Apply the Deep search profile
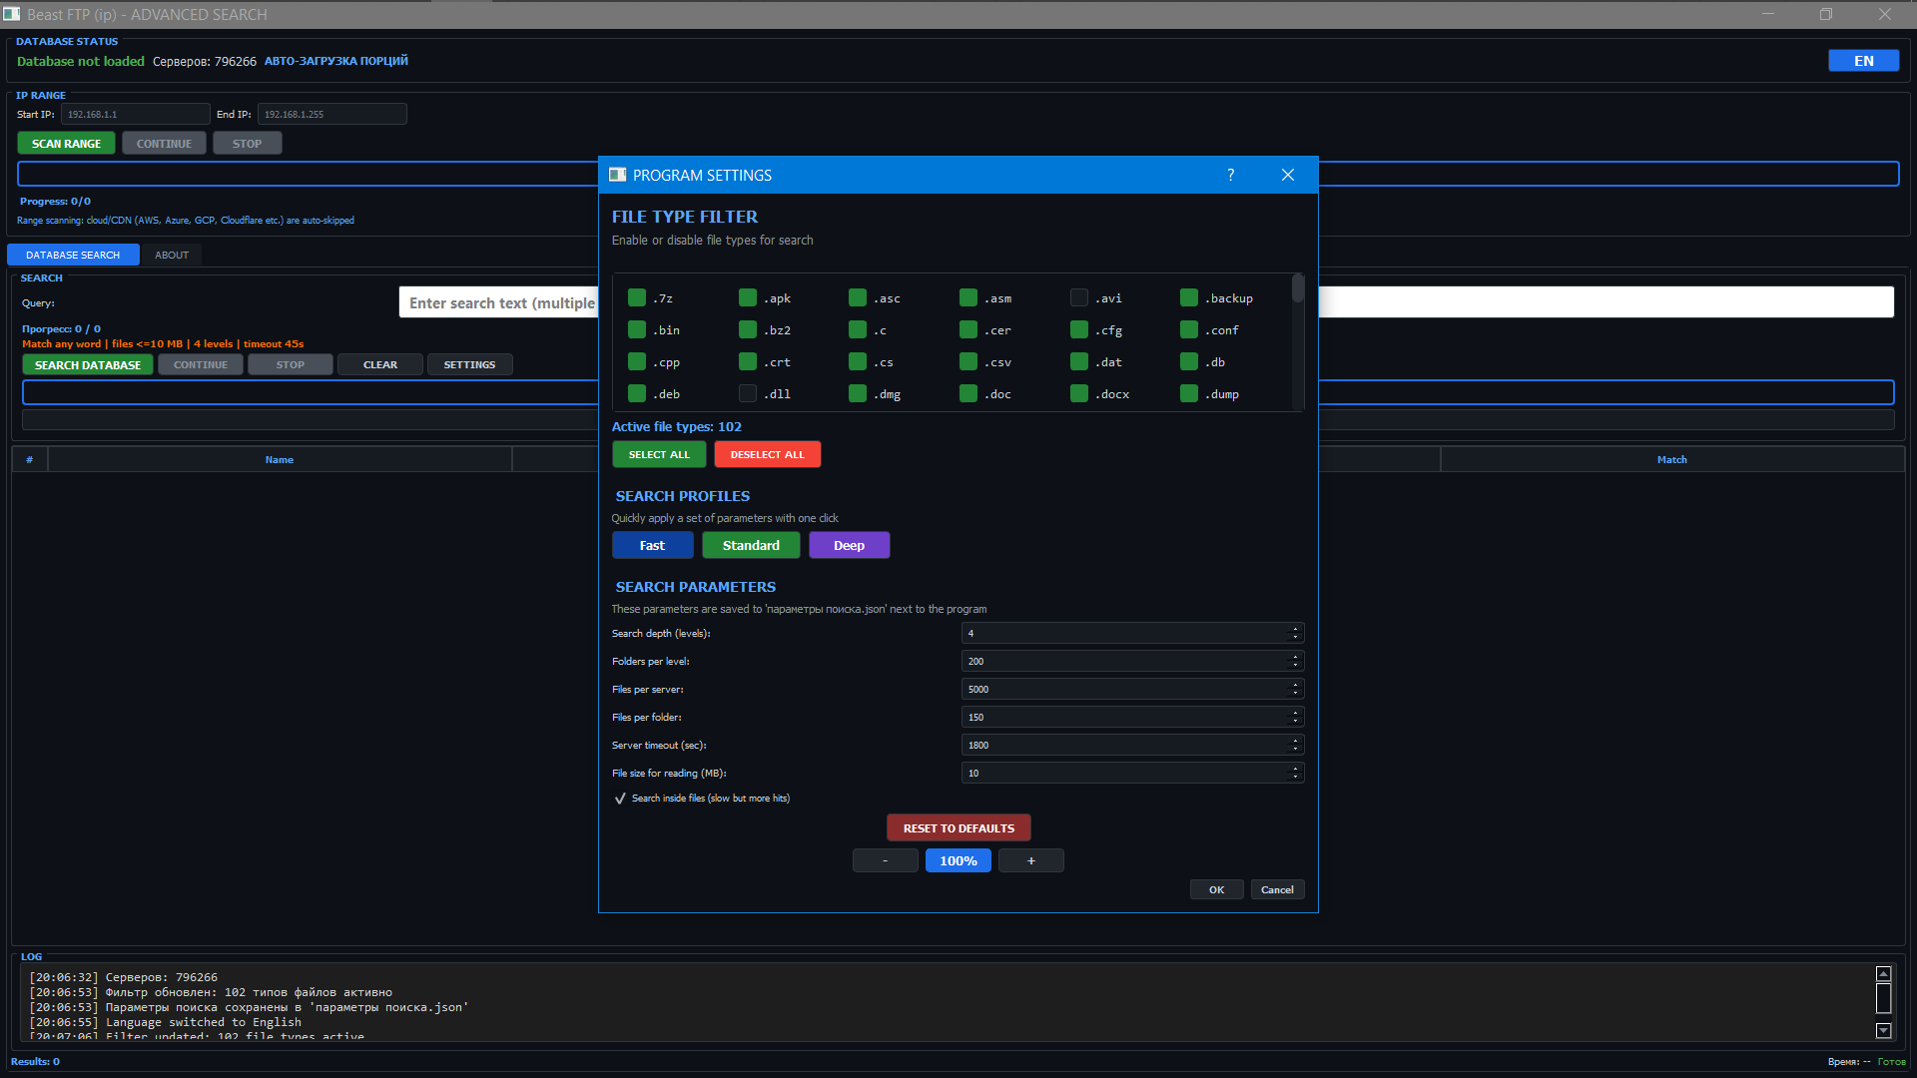 click(x=849, y=545)
